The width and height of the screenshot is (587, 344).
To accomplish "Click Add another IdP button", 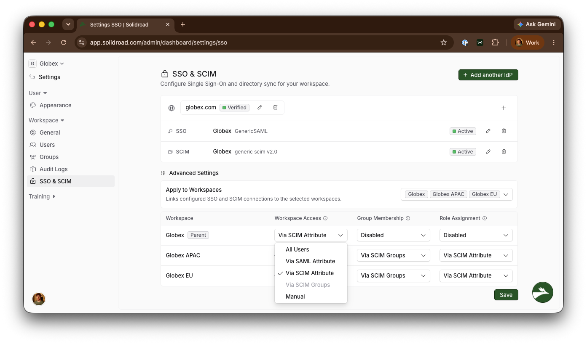I will [488, 75].
